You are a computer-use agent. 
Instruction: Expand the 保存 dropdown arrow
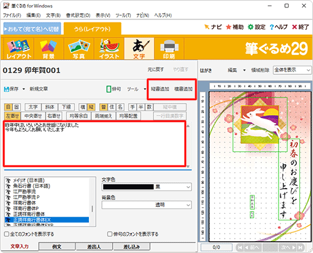click(x=24, y=89)
